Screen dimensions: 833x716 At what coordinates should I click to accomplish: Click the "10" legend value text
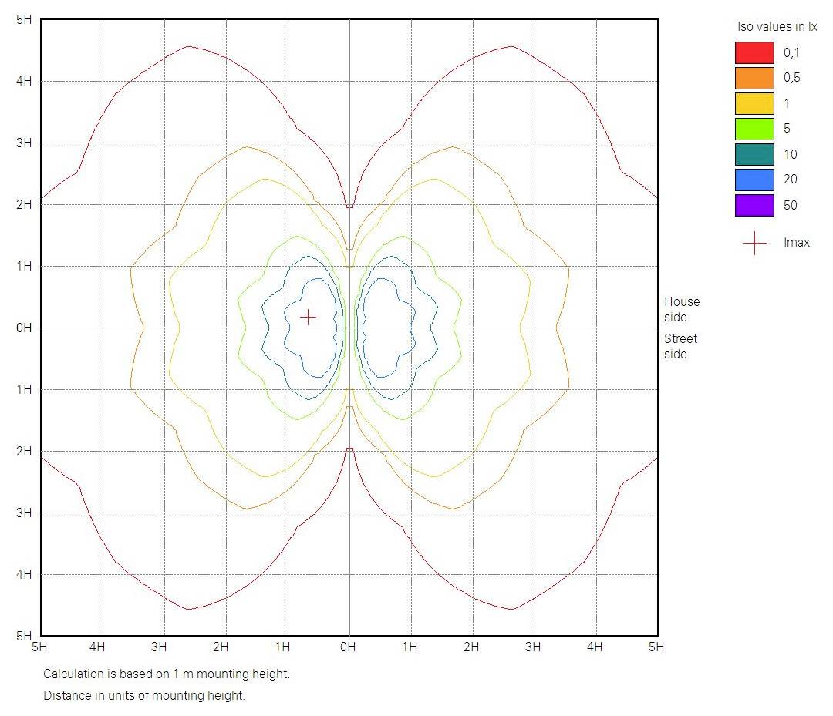coord(791,154)
